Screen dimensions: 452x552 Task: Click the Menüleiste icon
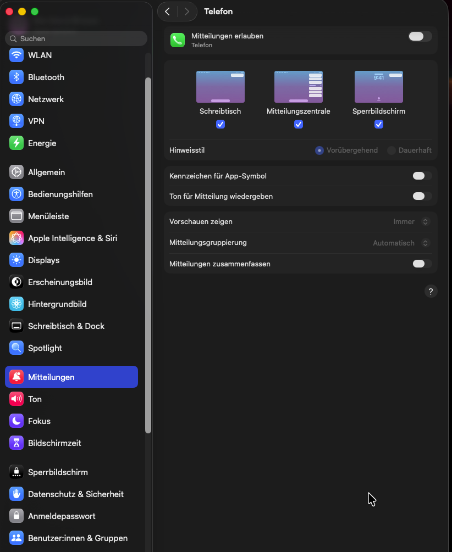[16, 216]
